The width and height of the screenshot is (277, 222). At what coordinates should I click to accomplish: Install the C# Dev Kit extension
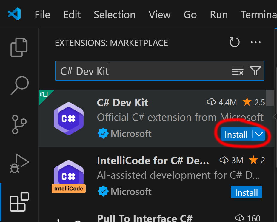tap(236, 134)
